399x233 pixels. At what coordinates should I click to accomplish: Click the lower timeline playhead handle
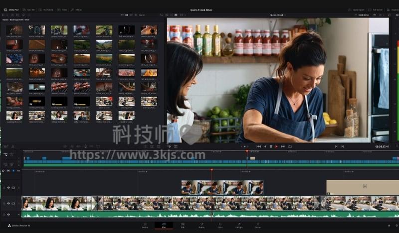pos(211,170)
